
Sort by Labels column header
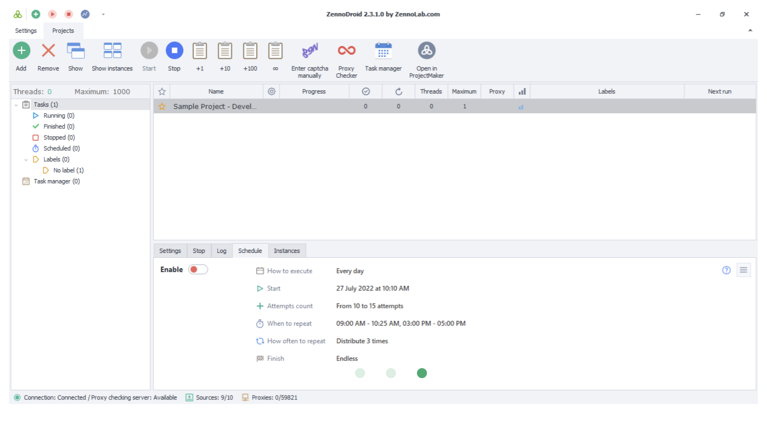[607, 92]
